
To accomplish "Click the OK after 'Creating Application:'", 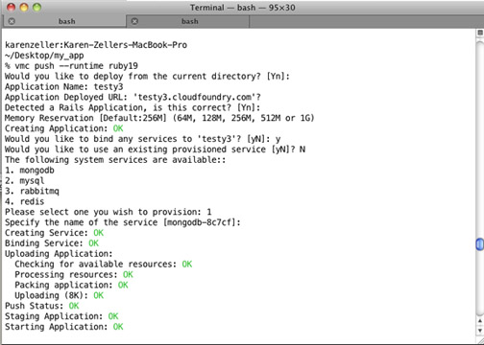I will pos(118,128).
